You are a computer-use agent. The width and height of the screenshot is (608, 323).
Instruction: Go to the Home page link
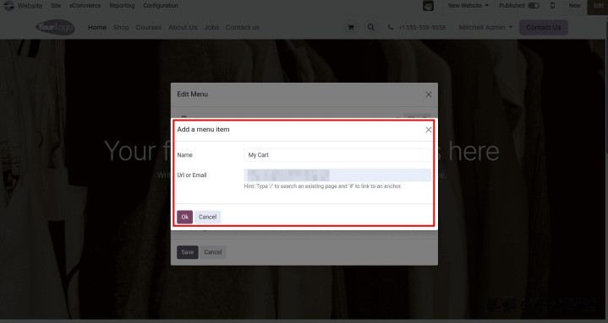coord(97,28)
